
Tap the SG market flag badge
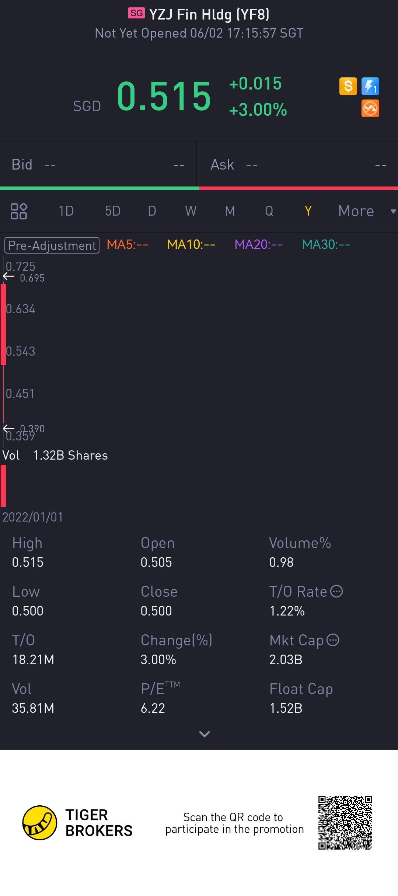pos(136,13)
